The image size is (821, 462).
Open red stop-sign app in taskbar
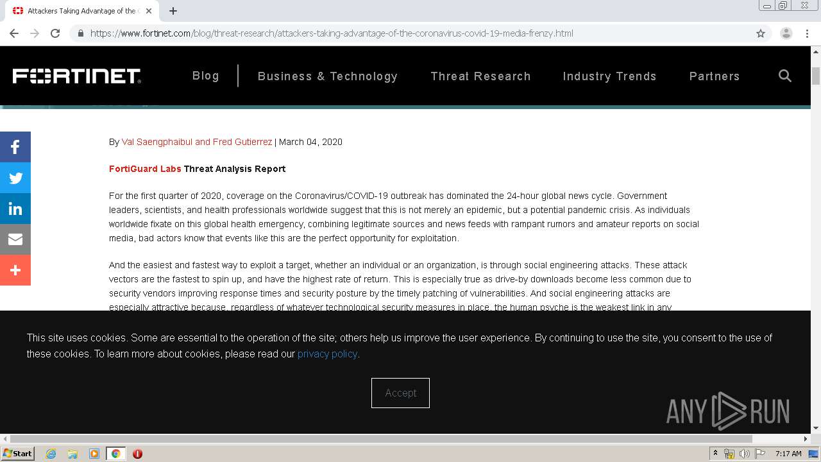(137, 454)
